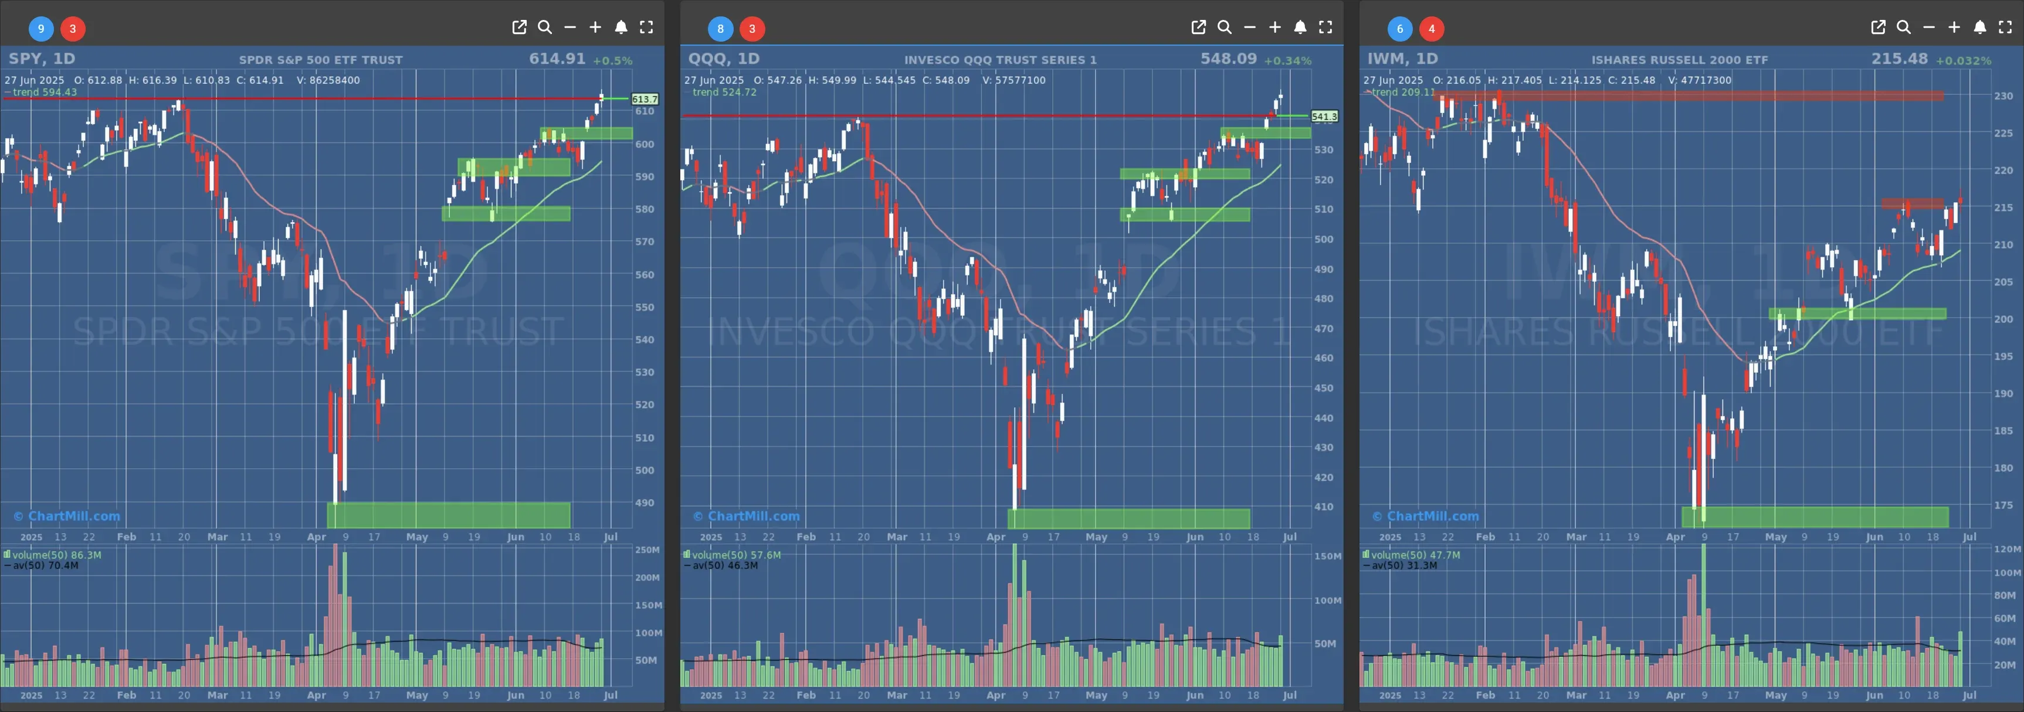The image size is (2024, 712).
Task: Click IWM trend 209.11 legend
Action: coord(1399,92)
